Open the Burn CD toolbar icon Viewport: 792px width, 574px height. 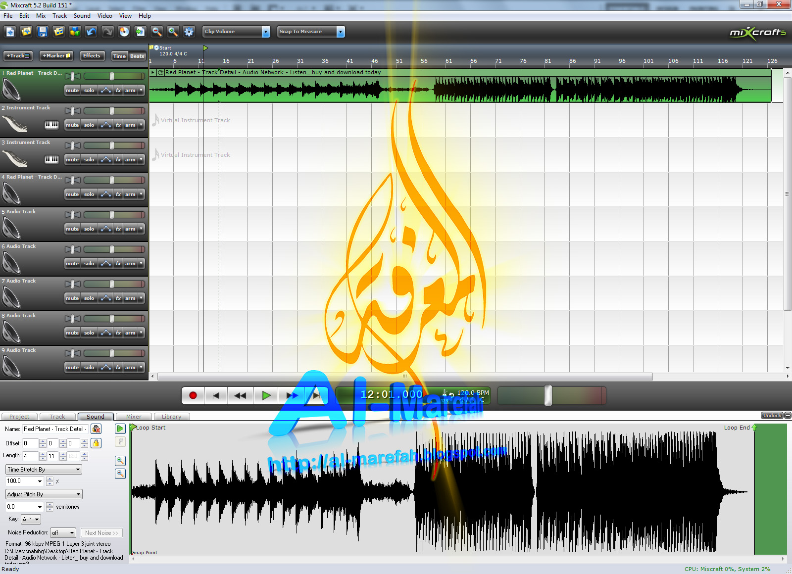124,31
